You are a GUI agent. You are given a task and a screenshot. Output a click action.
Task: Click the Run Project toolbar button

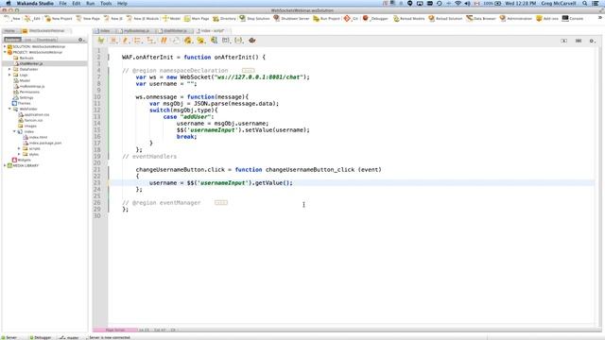tap(326, 19)
